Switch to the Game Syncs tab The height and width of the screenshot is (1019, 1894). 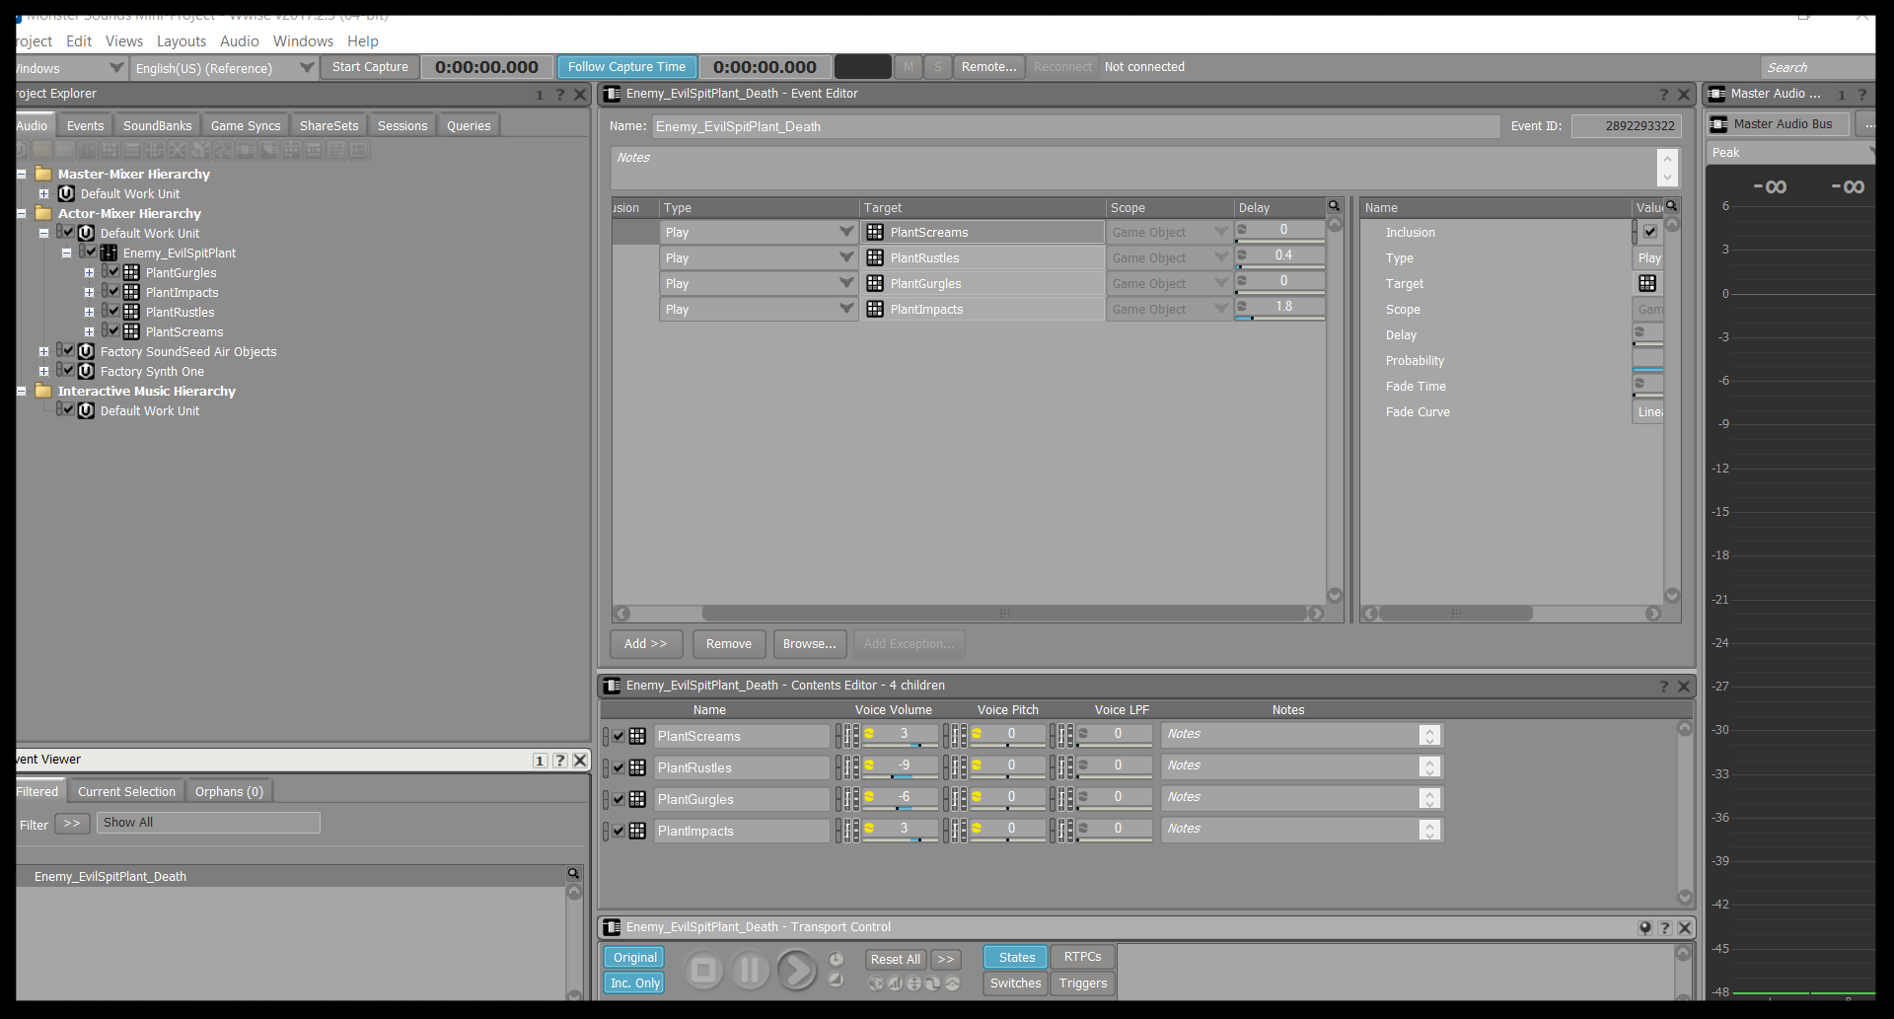[246, 126]
